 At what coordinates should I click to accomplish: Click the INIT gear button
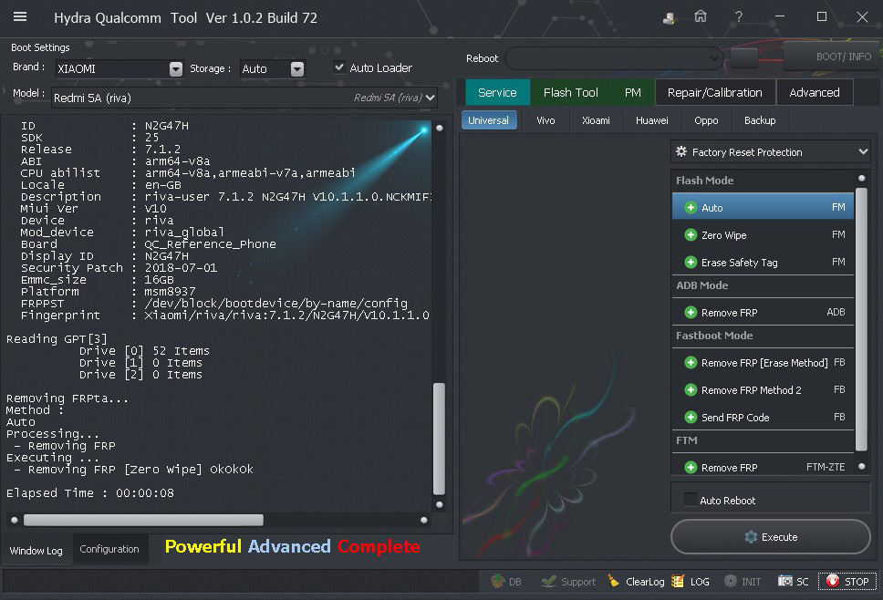(743, 582)
